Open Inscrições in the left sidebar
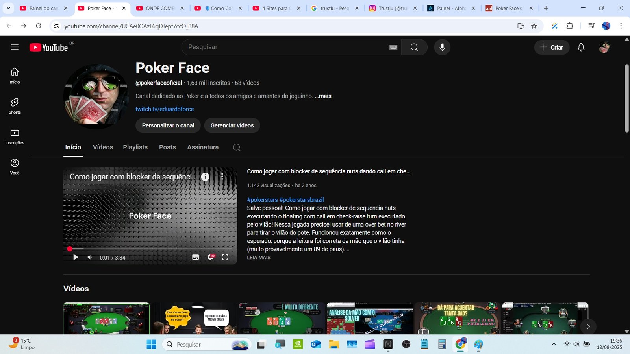The height and width of the screenshot is (354, 630). point(15,136)
